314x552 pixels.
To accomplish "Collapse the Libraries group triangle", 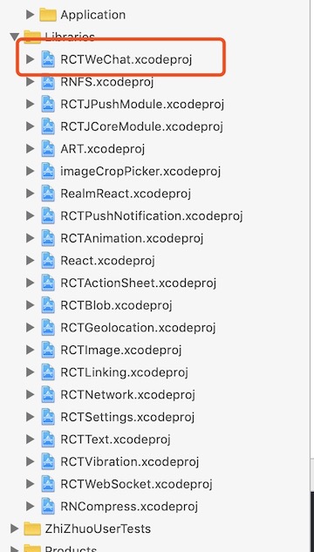I will point(15,37).
